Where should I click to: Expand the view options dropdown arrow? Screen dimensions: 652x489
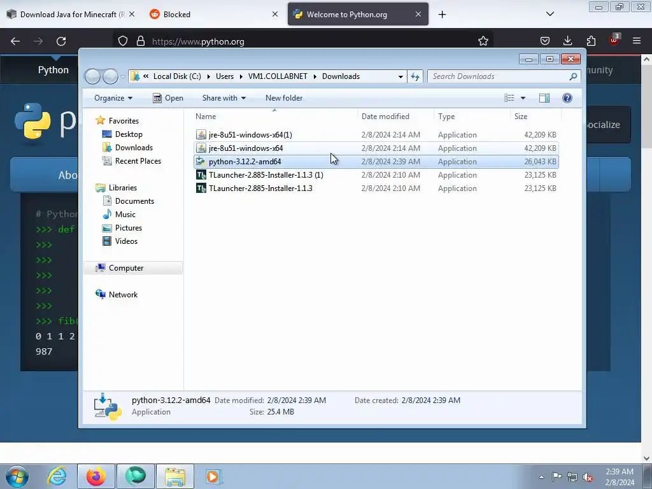click(x=523, y=98)
